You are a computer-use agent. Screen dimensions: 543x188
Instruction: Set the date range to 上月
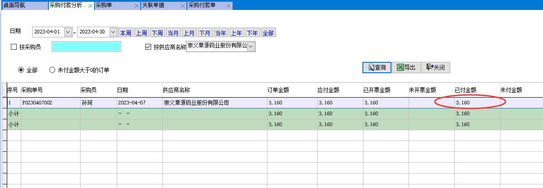tap(189, 33)
